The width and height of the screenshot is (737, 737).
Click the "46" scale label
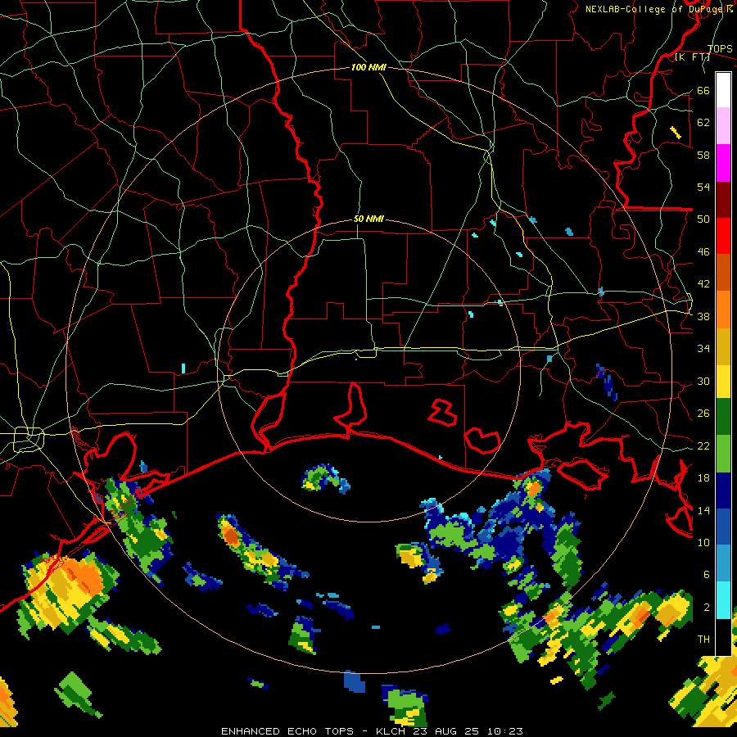click(x=703, y=252)
